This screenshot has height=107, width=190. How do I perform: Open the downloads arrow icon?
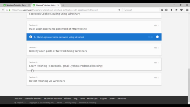(x=171, y=10)
